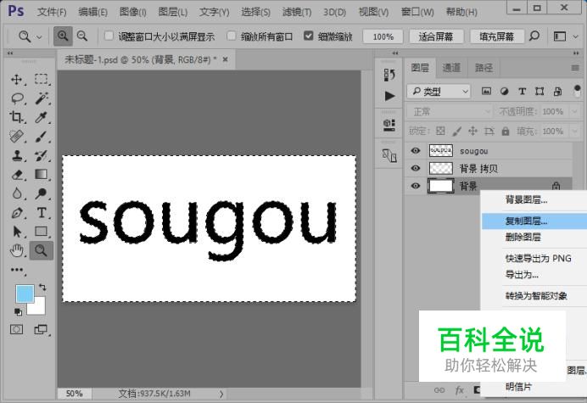Expand status bar info arrow

click(221, 394)
